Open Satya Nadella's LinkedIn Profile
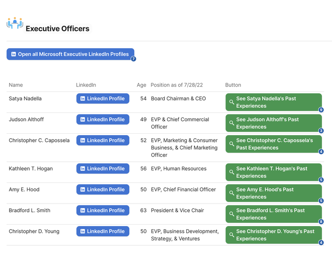Viewport: 332px width, 258px height. point(103,99)
